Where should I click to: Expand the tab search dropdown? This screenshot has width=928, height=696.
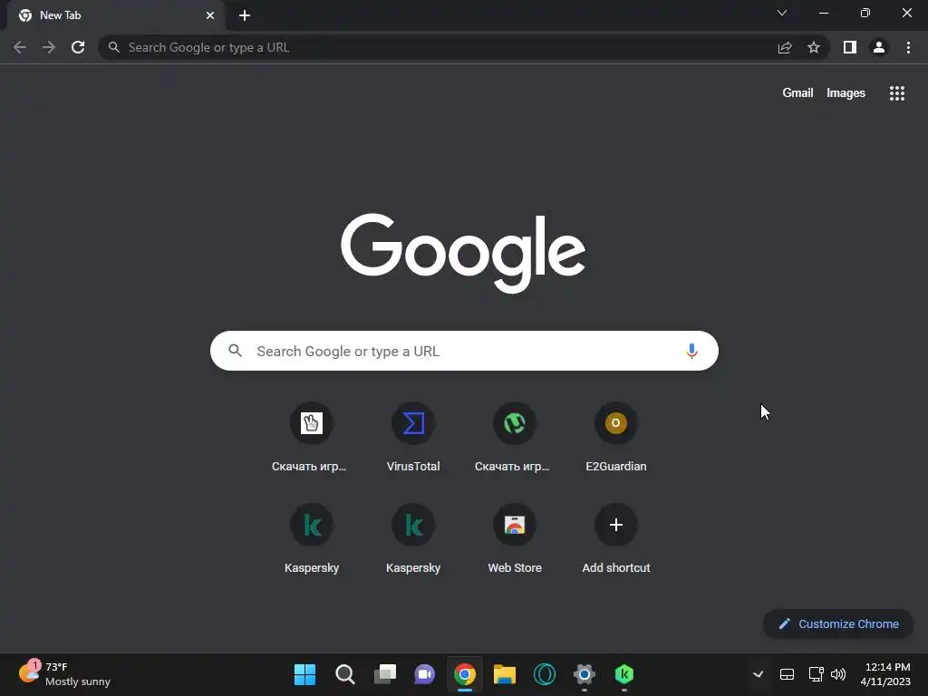pos(782,13)
